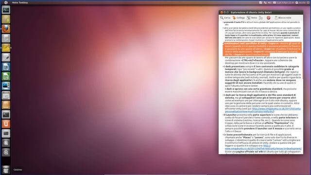Click the words "pagina ufficiale sul wiki"
The image size is (311, 175).
point(249,152)
